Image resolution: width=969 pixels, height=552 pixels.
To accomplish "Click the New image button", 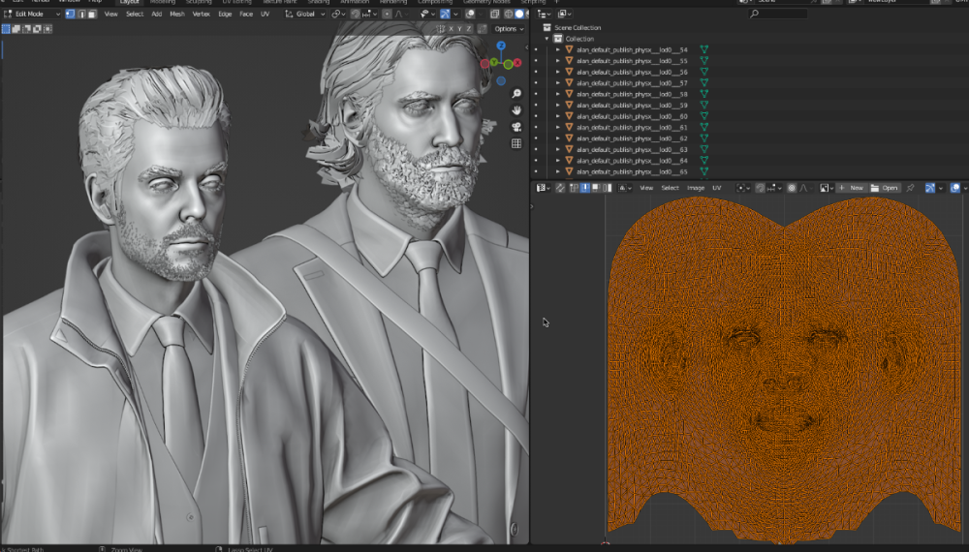I will [x=851, y=188].
